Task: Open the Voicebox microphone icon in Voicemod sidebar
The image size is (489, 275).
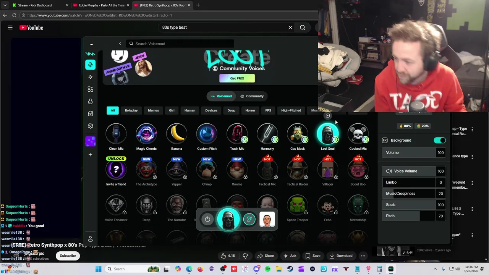Action: click(91, 65)
